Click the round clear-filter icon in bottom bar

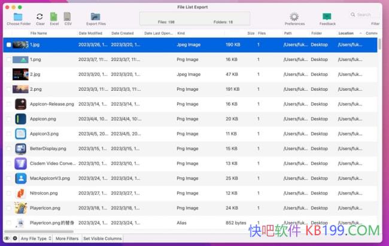[14, 238]
